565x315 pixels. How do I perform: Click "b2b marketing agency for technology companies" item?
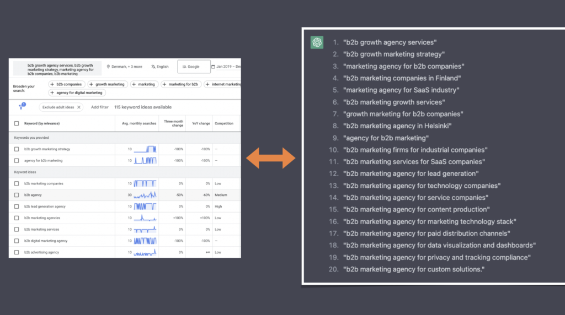tap(422, 186)
